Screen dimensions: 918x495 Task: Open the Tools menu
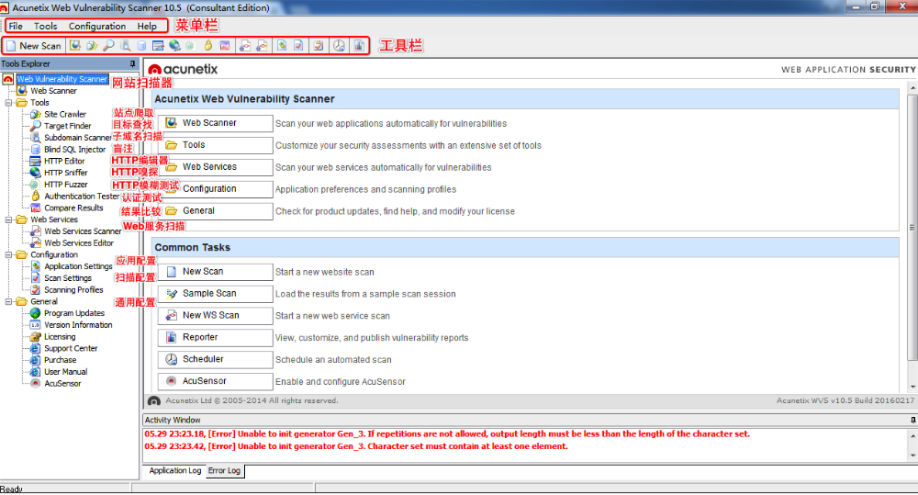click(x=45, y=27)
